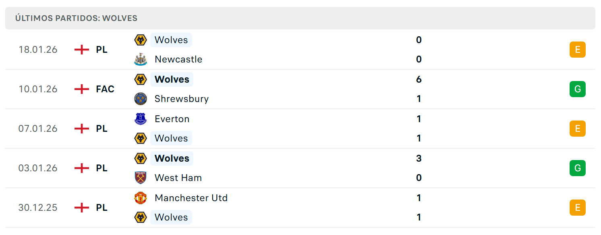Screen dimensions: 601x235
Task: Click Wolves crest in the Newcastle match
Action: (x=141, y=40)
